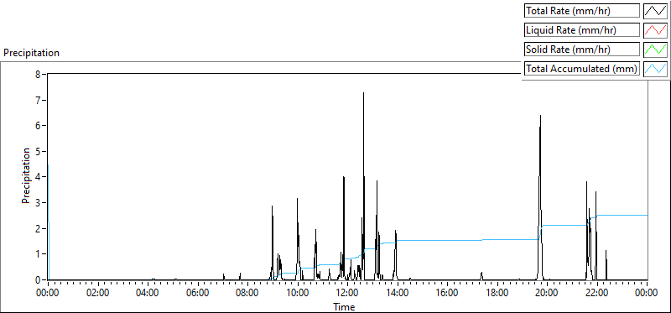Image resolution: width=671 pixels, height=313 pixels.
Task: Select the Liquid Rate (mm/hr) legend label
Action: tap(582, 30)
